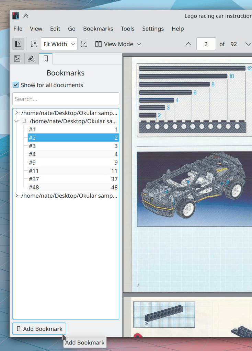This screenshot has width=252, height=351.
Task: Expand the first document tree entry
Action: 16,113
